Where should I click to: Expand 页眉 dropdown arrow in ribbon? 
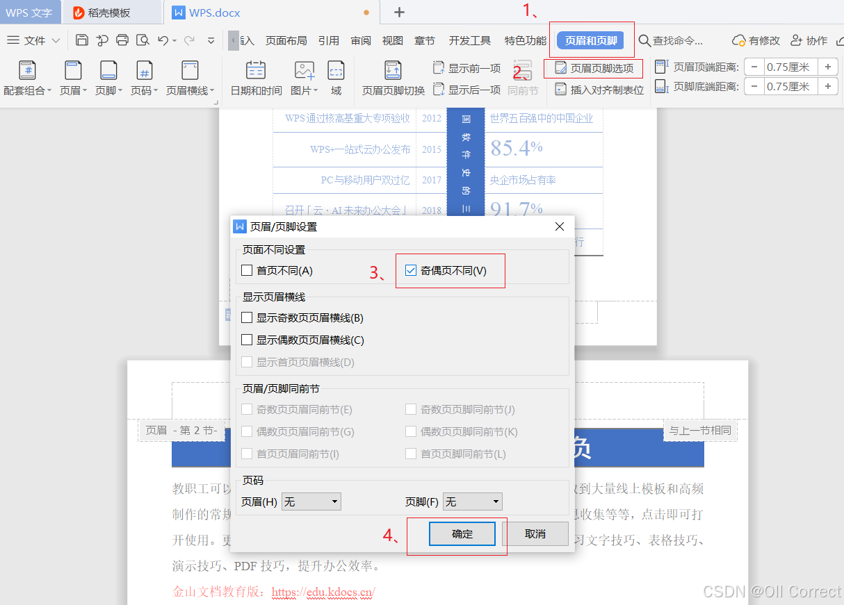coord(85,90)
